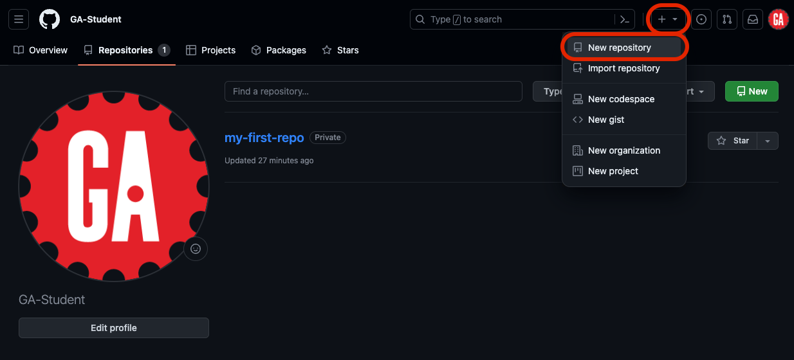Switch to the Projects tab
The image size is (794, 360).
[211, 50]
